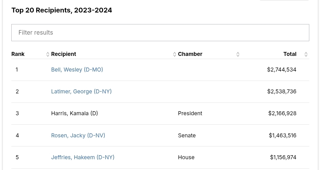
Task: Open Latimer, George (D-NY) profile link
Action: 81,91
